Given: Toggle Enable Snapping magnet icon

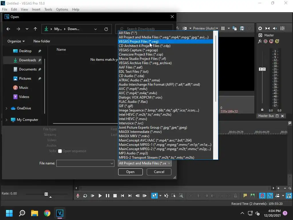Looking at the screenshot, I should [262, 196].
